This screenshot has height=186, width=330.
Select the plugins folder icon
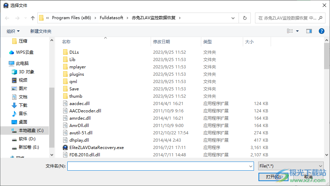[x=66, y=74]
